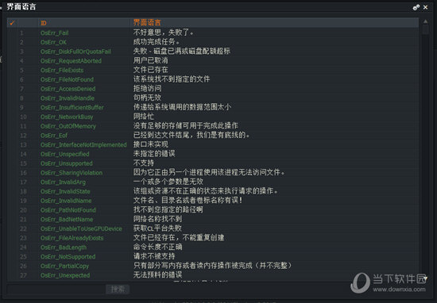Click the translation 获取CL平台失败
The image size is (437, 303).
157,228
